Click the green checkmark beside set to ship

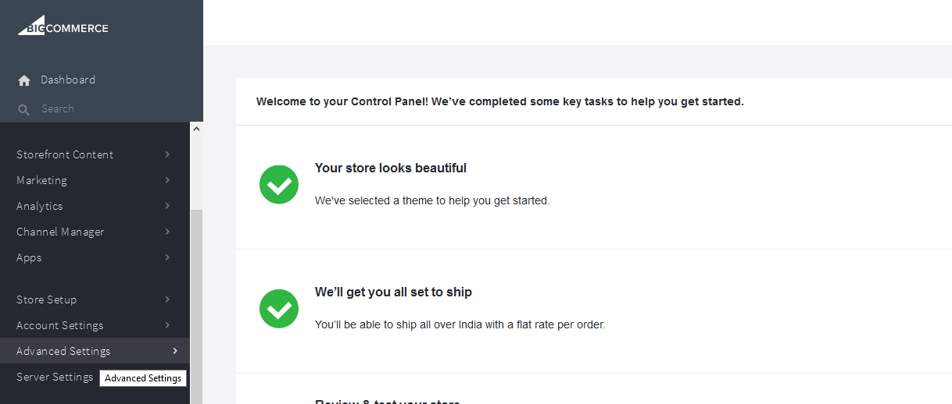[279, 309]
